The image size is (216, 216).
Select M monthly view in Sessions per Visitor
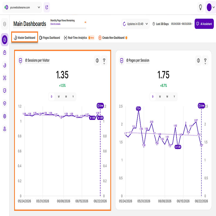(x=66, y=96)
